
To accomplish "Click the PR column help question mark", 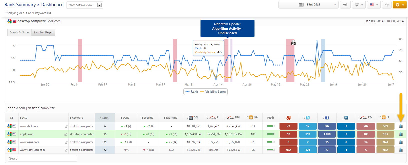I will (x=273, y=118).
